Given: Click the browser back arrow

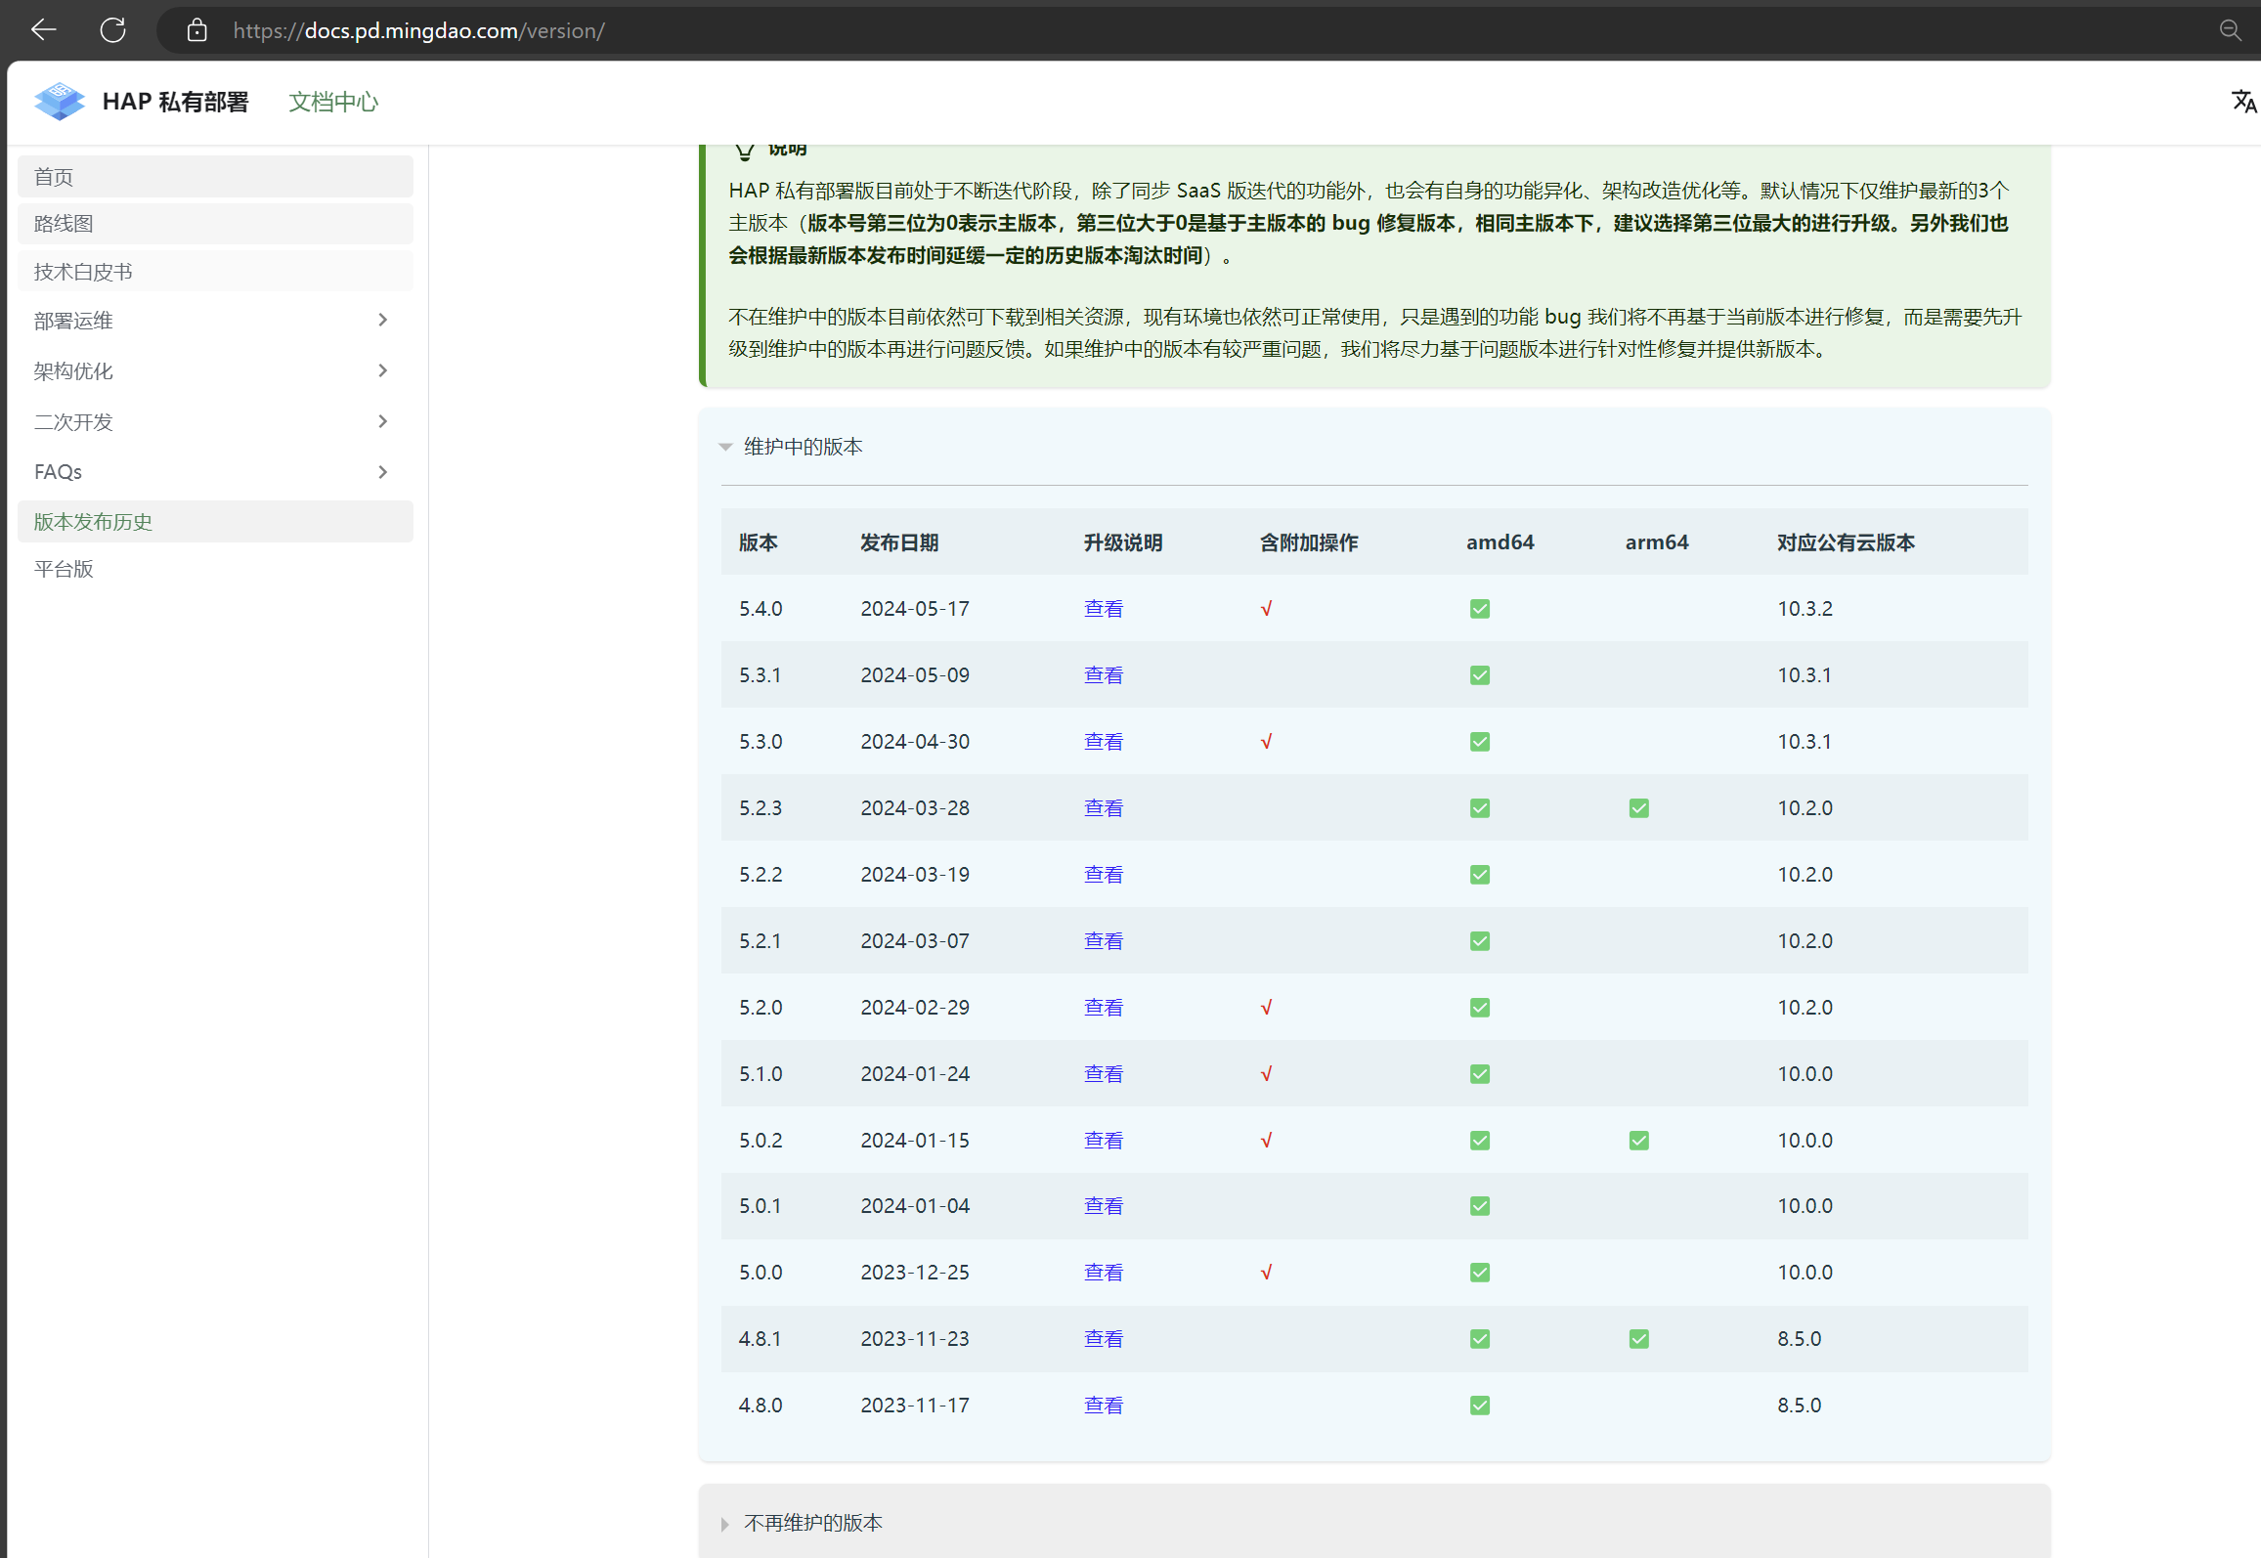Looking at the screenshot, I should (43, 30).
